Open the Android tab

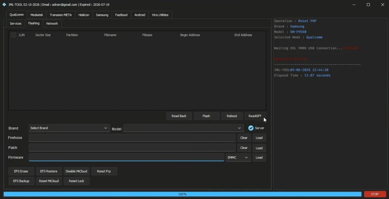tap(140, 15)
